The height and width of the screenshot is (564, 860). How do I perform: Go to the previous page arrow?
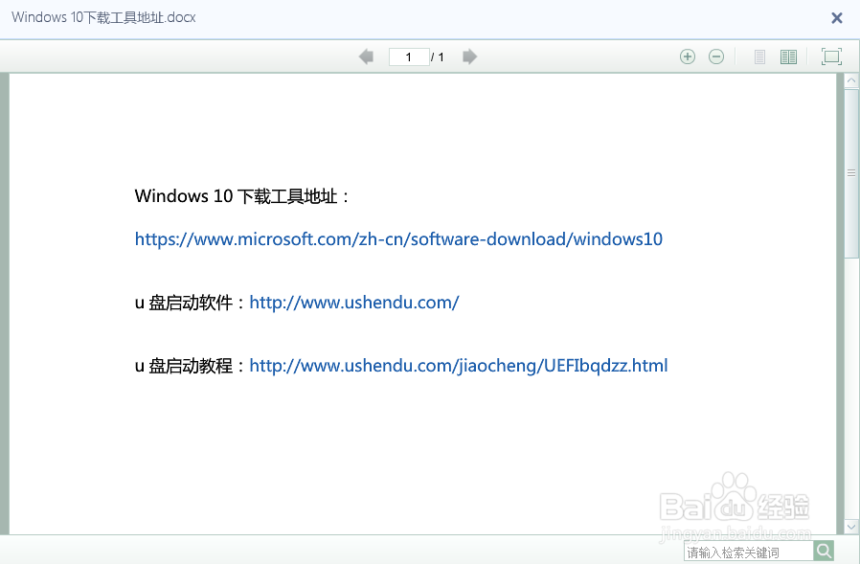(366, 56)
